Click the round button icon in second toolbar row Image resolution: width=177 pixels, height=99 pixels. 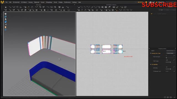pyautogui.click(x=45, y=10)
